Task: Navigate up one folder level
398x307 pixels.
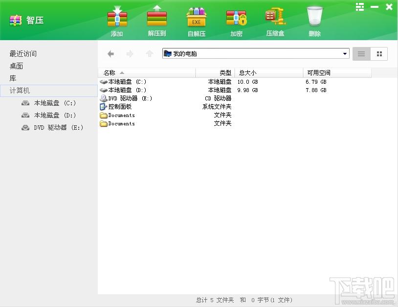Action: [x=150, y=54]
